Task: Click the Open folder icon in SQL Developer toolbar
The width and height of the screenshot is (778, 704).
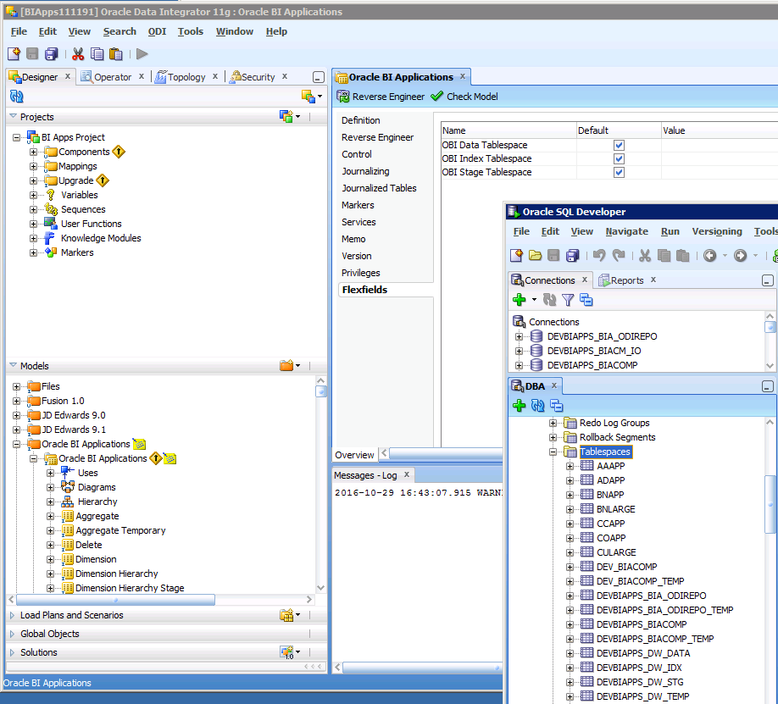Action: point(535,256)
